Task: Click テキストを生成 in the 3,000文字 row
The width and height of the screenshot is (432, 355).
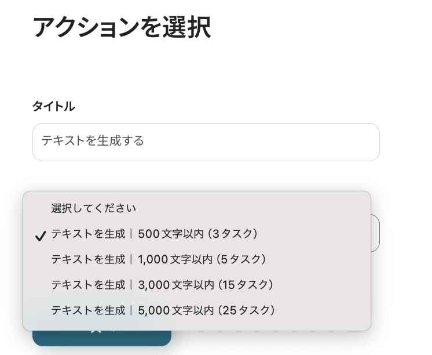Action: (88, 285)
